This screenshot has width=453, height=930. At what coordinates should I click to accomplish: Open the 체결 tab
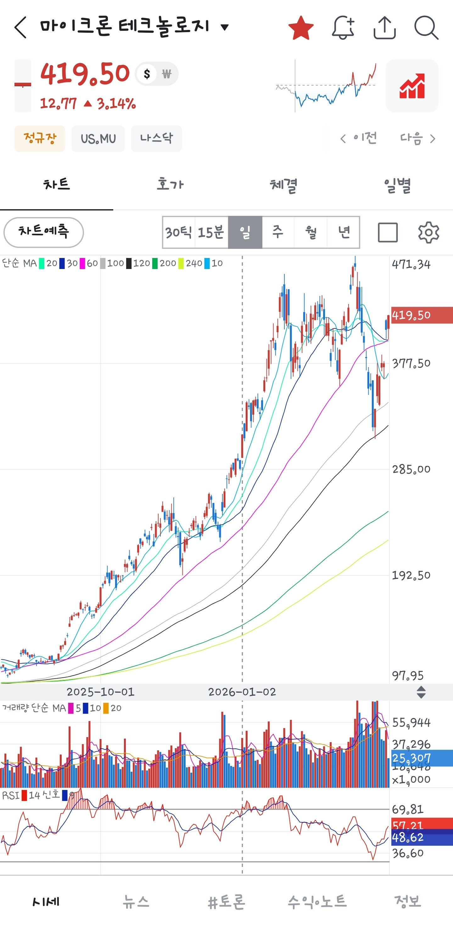tap(283, 185)
